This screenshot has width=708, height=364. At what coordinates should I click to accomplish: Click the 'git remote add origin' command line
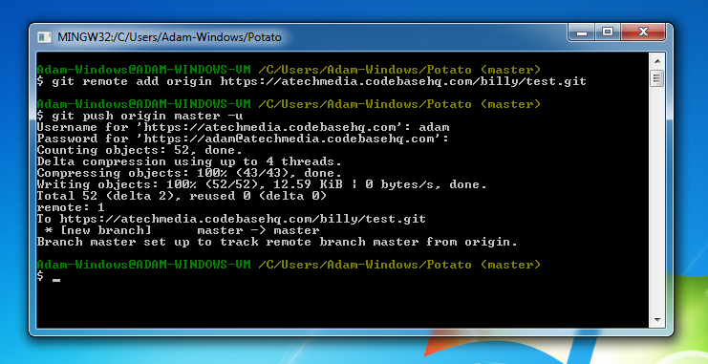pos(311,82)
